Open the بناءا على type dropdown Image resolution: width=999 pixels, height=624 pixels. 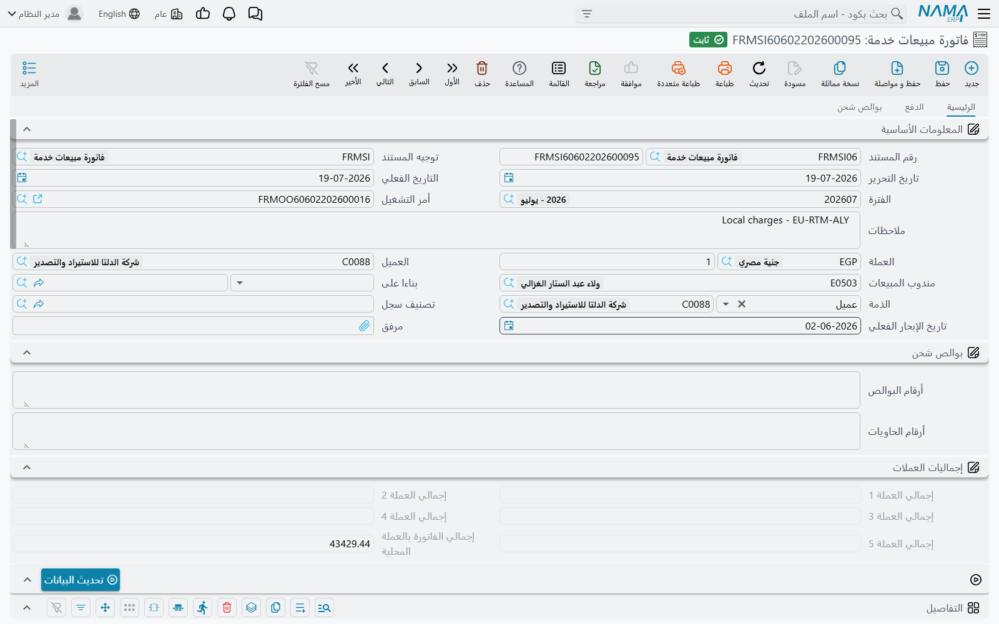pos(239,283)
